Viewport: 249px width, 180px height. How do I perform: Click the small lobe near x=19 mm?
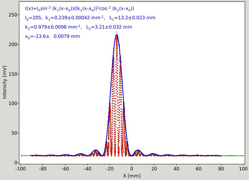pos(153,154)
